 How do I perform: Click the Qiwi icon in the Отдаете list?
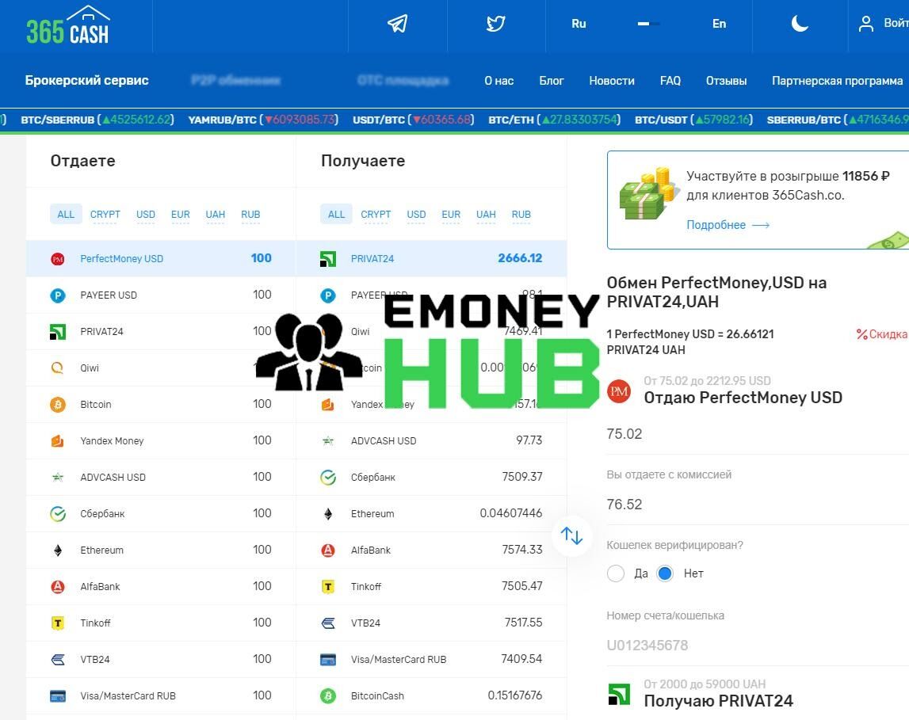57,368
